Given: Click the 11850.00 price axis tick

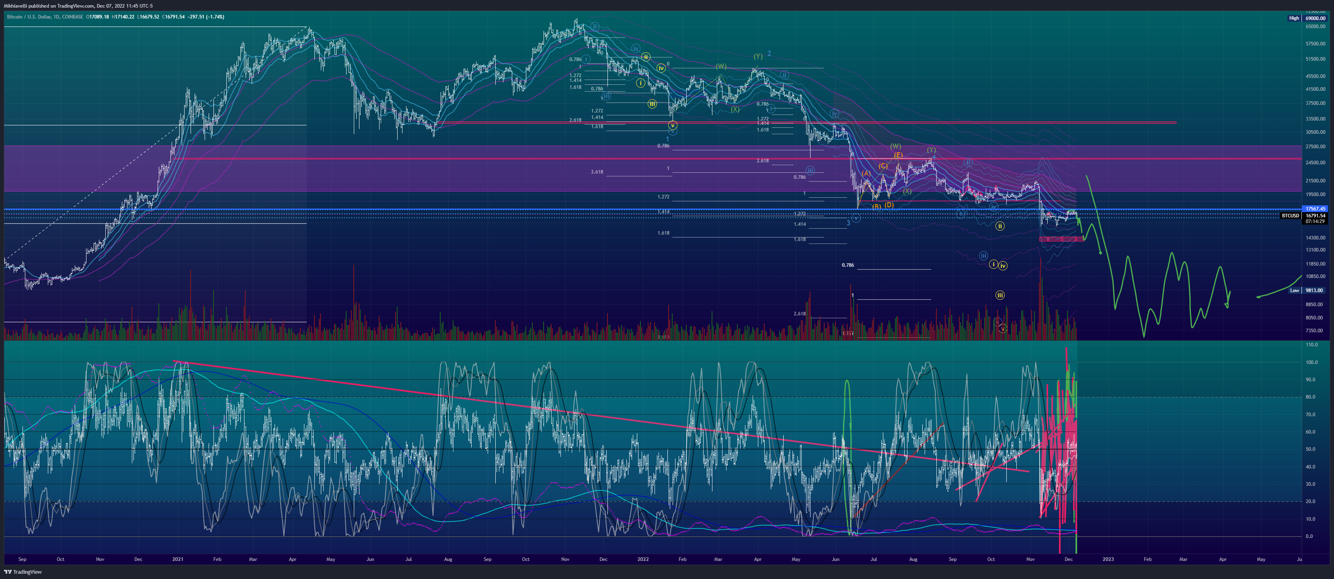Looking at the screenshot, I should (1316, 264).
